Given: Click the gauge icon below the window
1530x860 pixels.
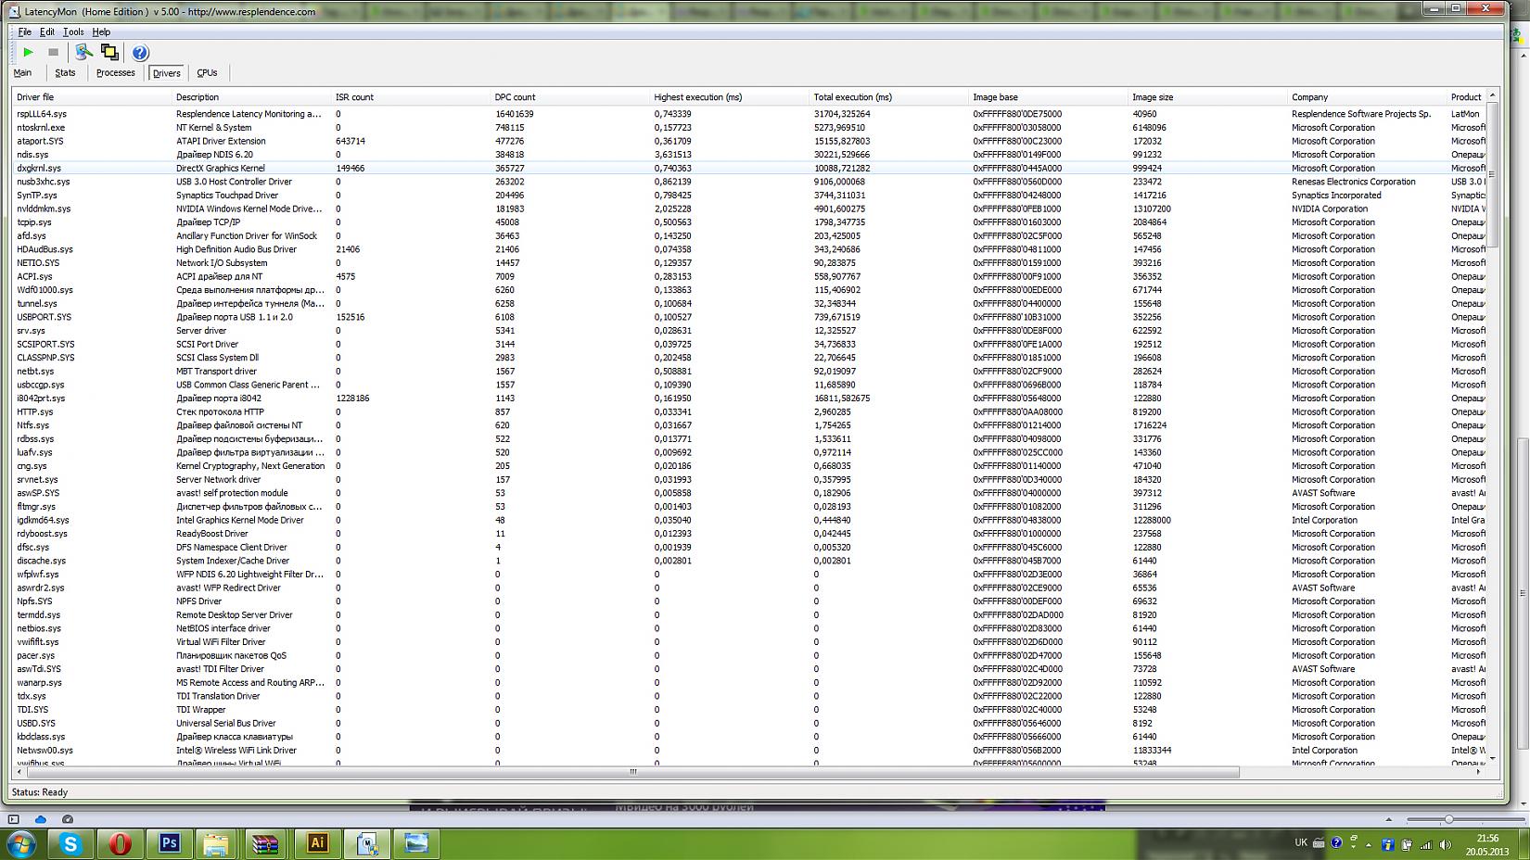Looking at the screenshot, I should click(68, 819).
